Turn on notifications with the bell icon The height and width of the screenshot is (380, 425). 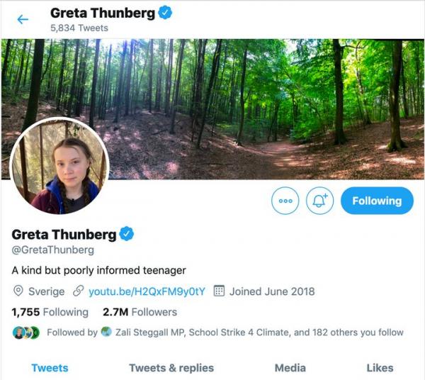tap(320, 201)
